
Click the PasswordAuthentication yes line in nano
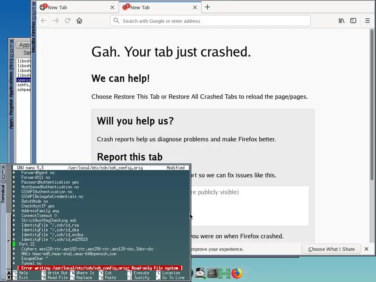coord(50,182)
